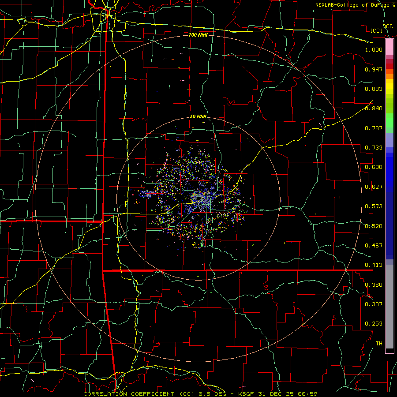Click the 0.627 scale value
Viewport: 397px width, 397px height.
coord(374,187)
